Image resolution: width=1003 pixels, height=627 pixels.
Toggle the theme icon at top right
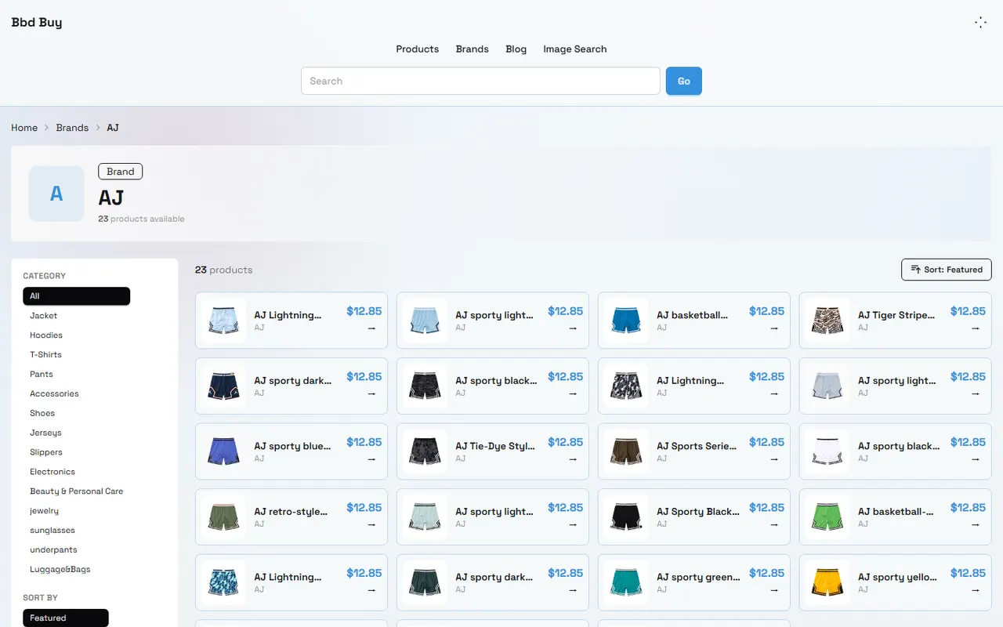[x=980, y=23]
